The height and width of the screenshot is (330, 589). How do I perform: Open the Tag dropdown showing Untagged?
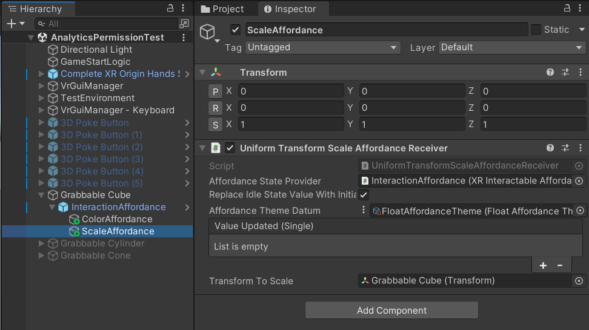(x=322, y=47)
